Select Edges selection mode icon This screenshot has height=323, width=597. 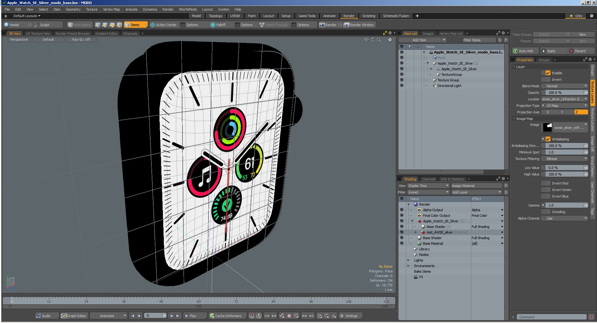(105, 25)
